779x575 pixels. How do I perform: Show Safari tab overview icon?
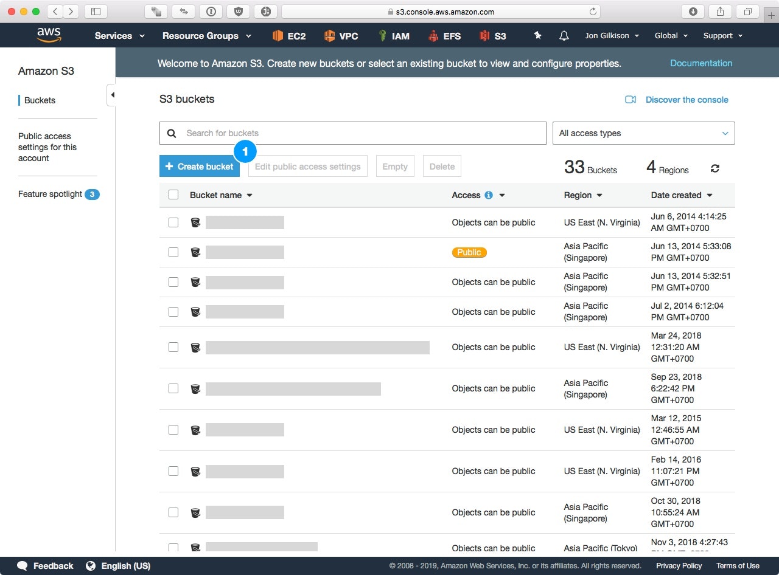[747, 12]
